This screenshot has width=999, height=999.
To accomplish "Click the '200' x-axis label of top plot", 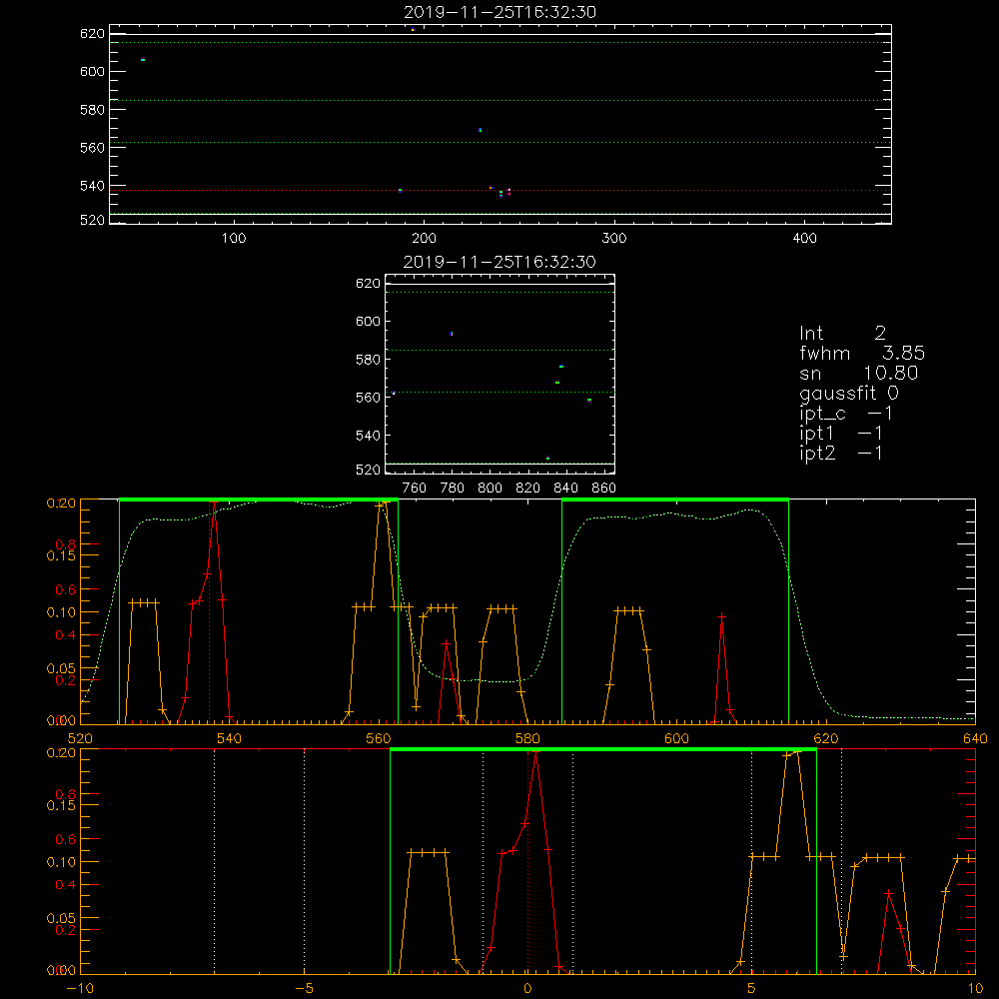I will pyautogui.click(x=424, y=239).
